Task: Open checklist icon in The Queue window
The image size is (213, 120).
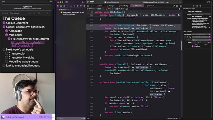Action: click(x=34, y=13)
